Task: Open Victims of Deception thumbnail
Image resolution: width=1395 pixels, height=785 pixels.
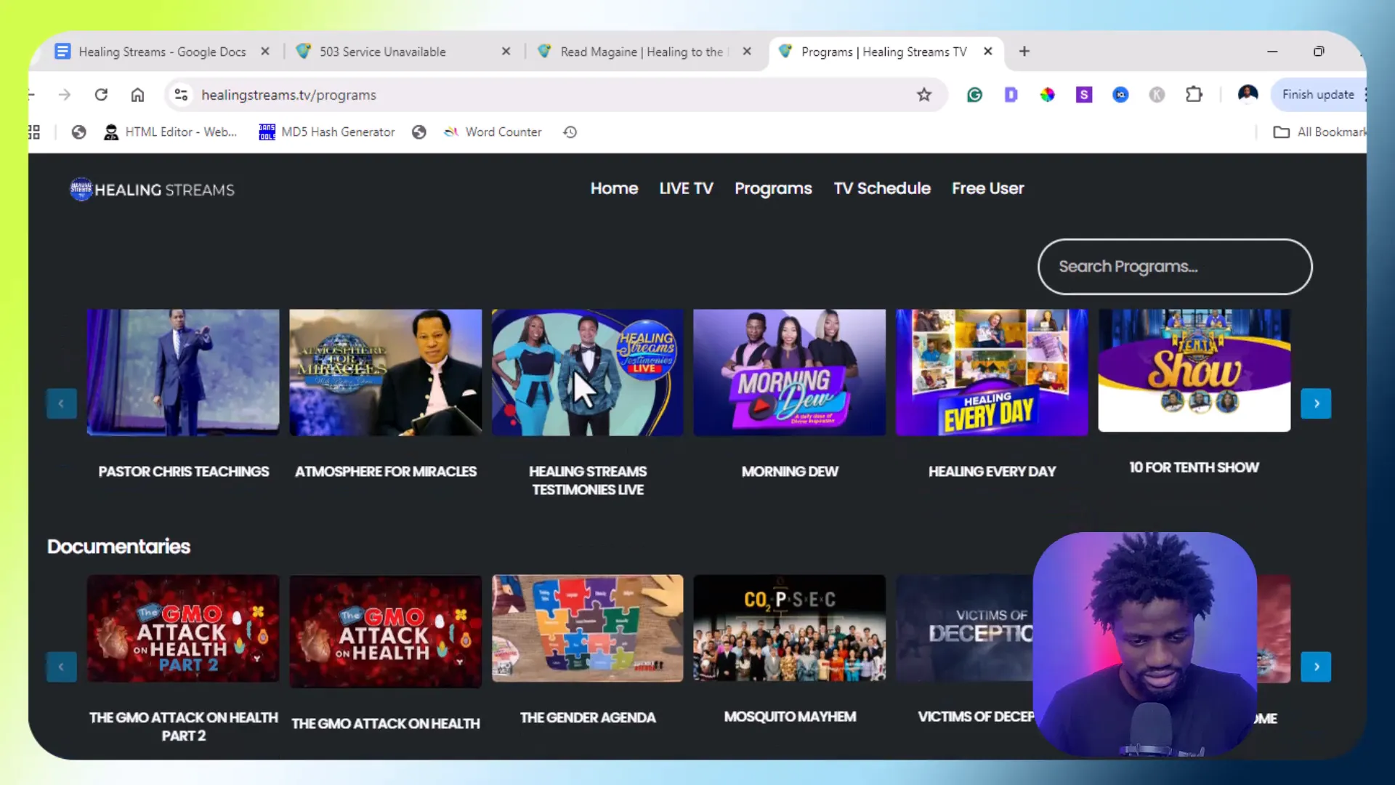Action: pos(965,629)
